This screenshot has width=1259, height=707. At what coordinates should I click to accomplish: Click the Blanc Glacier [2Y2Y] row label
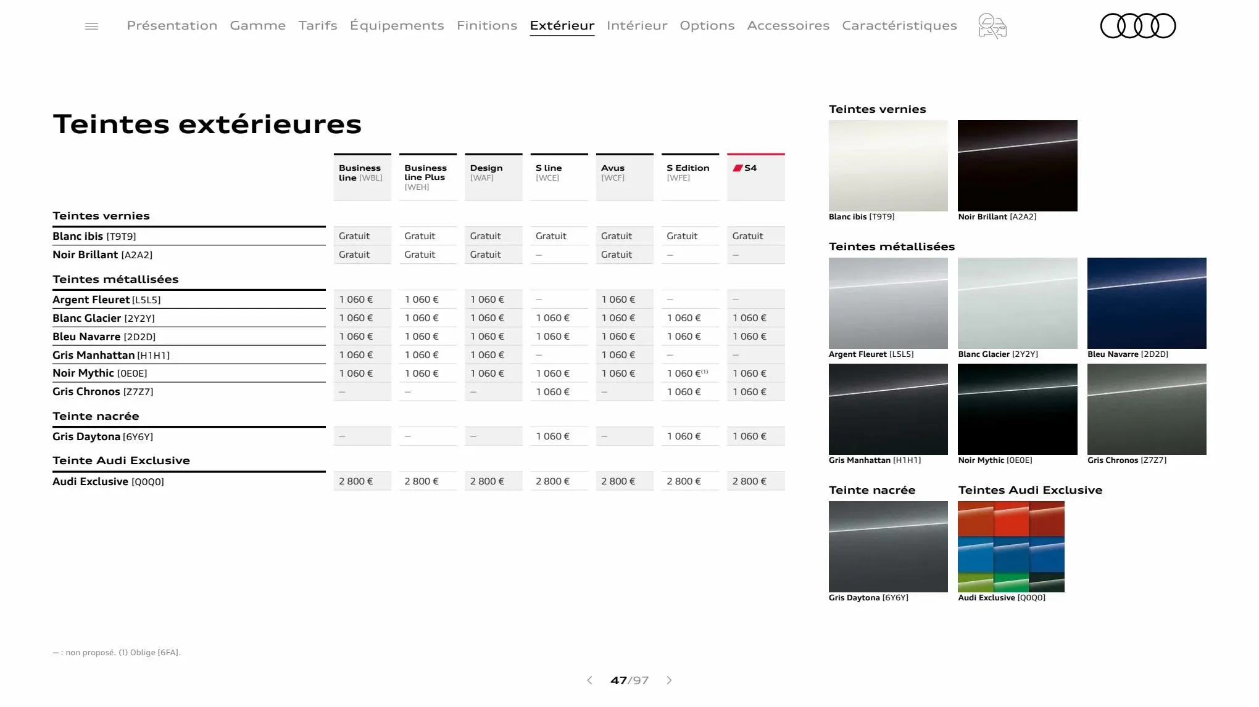tap(104, 318)
